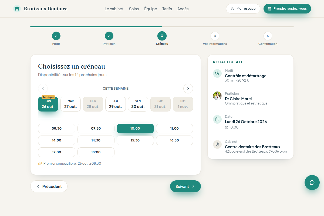Pick the 15:30 time slot
This screenshot has width=324, height=216.
pos(135,140)
